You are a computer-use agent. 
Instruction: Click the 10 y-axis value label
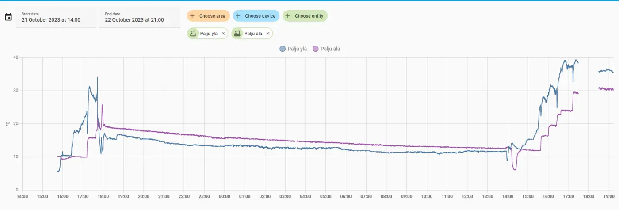pyautogui.click(x=15, y=157)
